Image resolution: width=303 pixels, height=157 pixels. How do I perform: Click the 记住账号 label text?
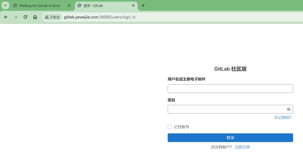pyautogui.click(x=182, y=127)
